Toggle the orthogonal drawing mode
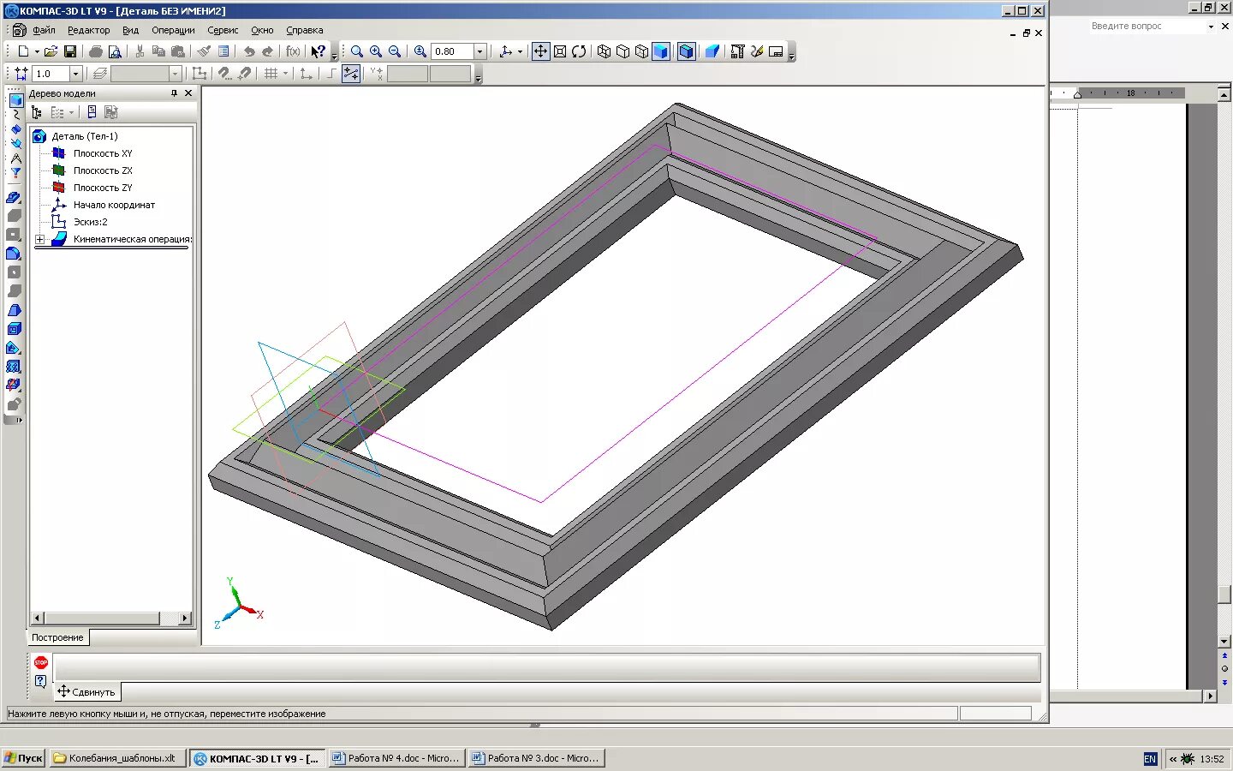1233x771 pixels. click(331, 74)
